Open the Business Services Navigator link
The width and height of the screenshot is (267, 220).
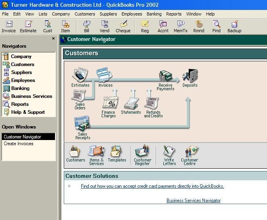pos(193,201)
